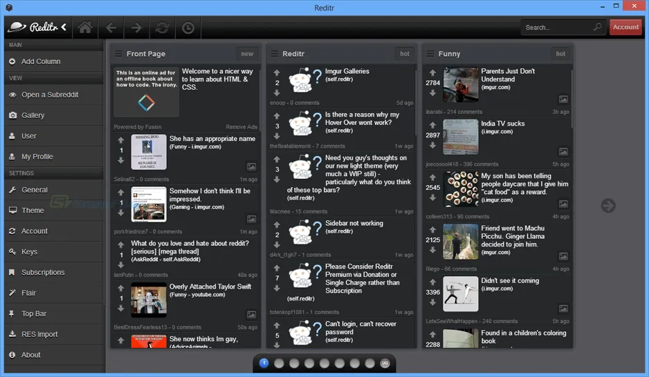Upvote 'She has an appropriate name'

(x=121, y=140)
